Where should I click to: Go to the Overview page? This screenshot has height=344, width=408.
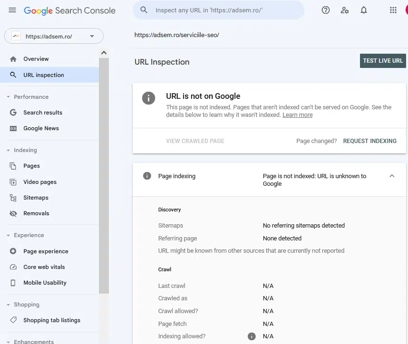click(x=36, y=59)
